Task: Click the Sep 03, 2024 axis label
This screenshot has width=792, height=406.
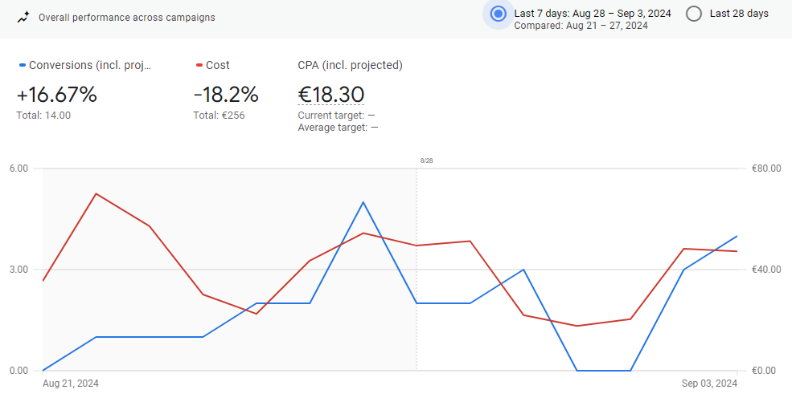Action: point(708,384)
